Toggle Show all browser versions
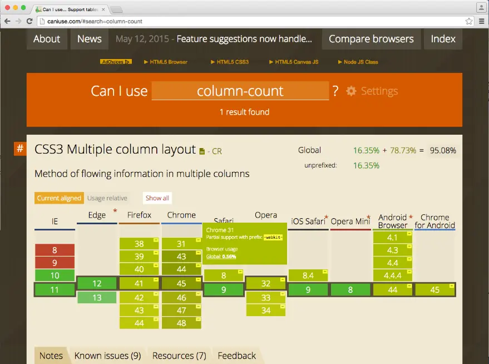Viewport: 489px width, 364px height. [157, 198]
